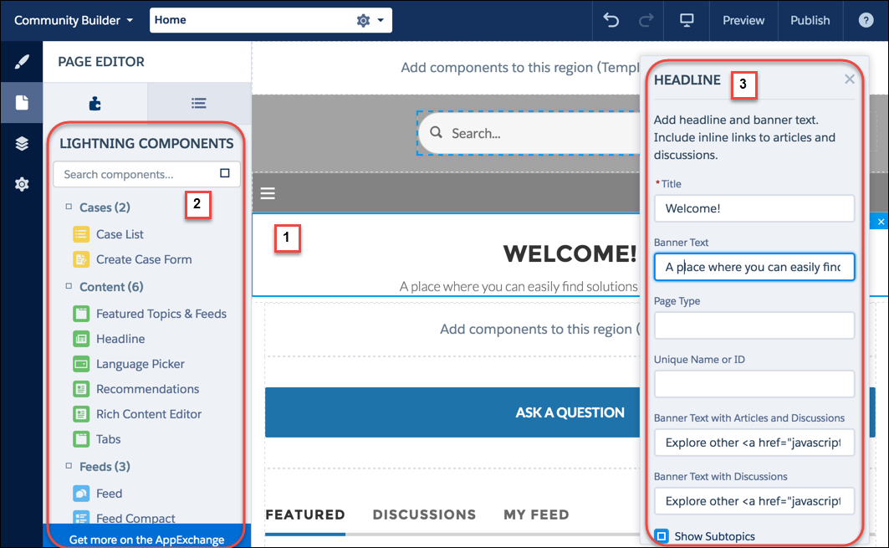Click the Unique Name or ID field
Image resolution: width=889 pixels, height=548 pixels.
click(754, 384)
